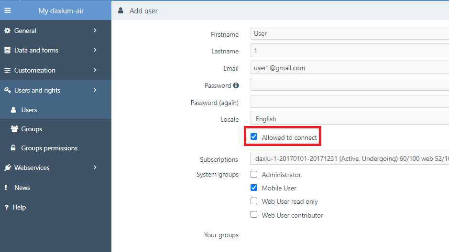This screenshot has height=252, width=449.
Task: Open the Locale dropdown showing English
Action: 350,118
